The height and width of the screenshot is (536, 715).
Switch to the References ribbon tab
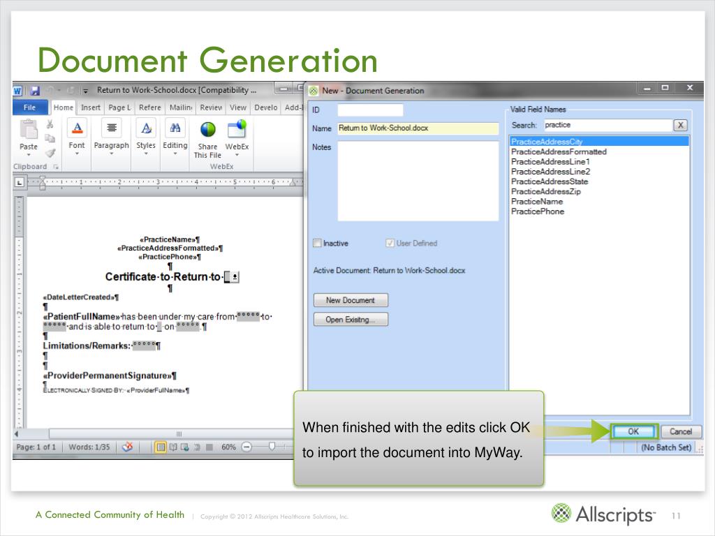(x=149, y=107)
